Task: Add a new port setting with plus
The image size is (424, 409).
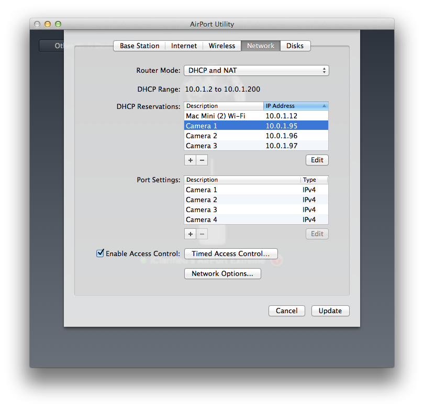Action: 191,234
